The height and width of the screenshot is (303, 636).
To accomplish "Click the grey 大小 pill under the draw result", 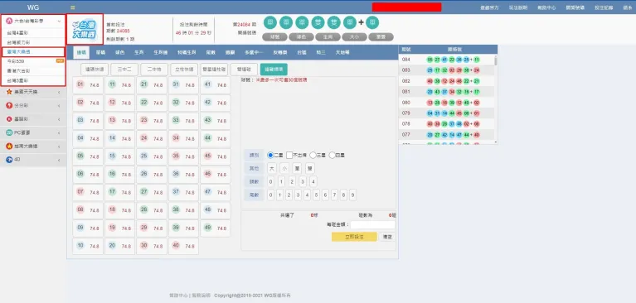I will pos(354,37).
